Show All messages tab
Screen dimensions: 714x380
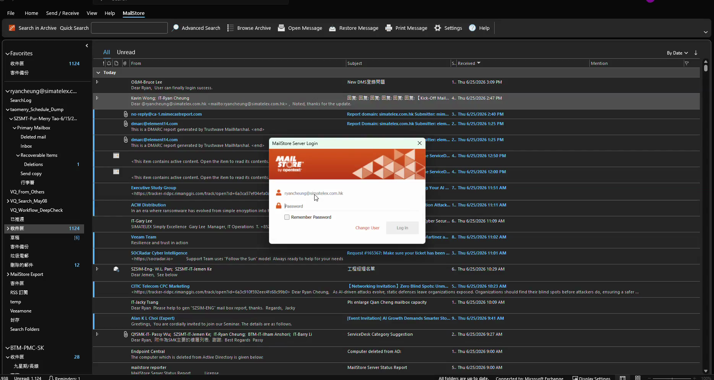(107, 52)
